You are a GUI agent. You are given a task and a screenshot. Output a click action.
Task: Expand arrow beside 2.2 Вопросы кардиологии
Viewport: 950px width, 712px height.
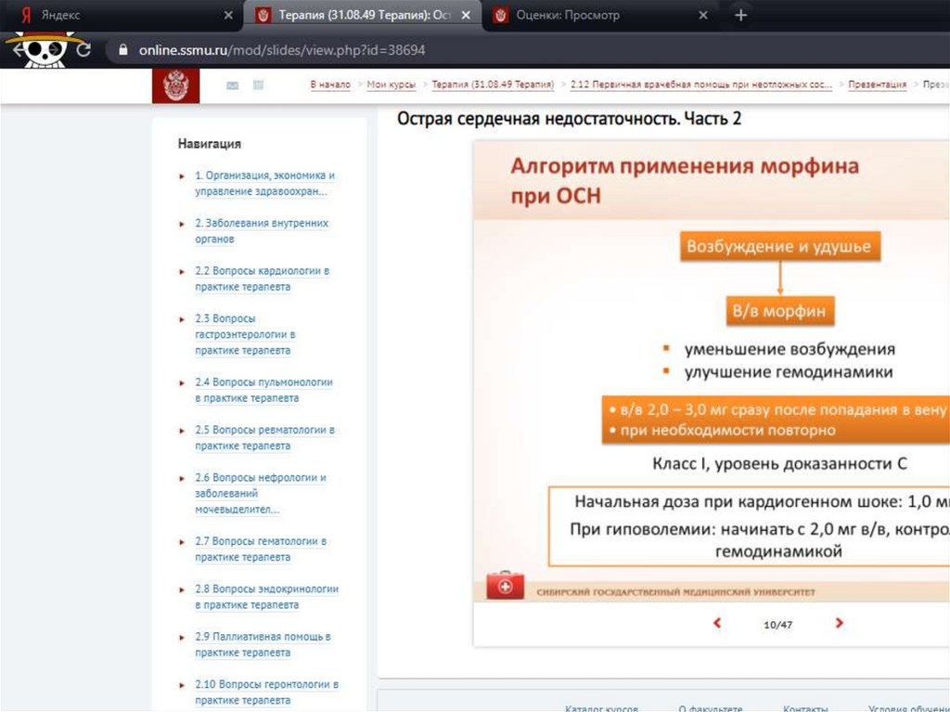(182, 272)
